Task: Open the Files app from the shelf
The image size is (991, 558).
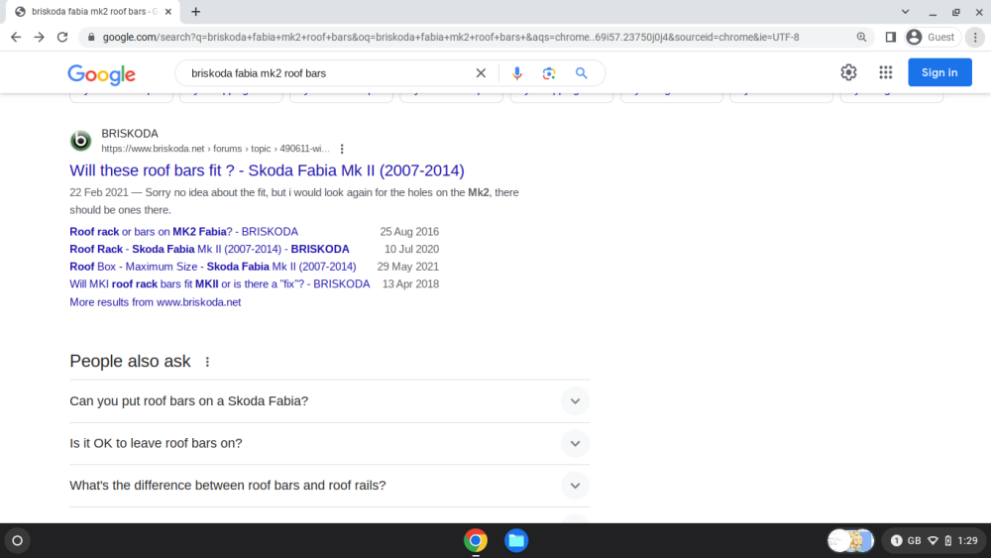Action: [516, 541]
